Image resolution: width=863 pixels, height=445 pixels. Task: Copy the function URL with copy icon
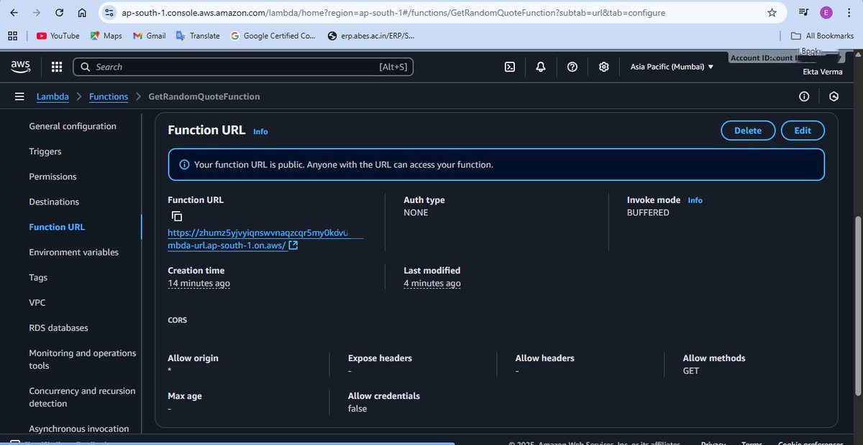point(177,216)
